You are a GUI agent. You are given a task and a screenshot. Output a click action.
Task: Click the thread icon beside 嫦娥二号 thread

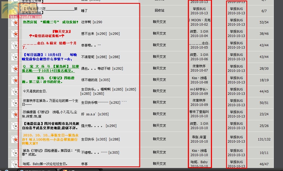pyautogui.click(x=15, y=22)
